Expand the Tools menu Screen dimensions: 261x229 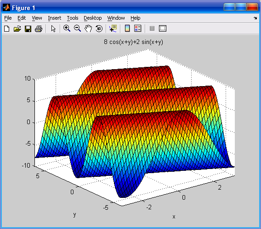point(73,18)
